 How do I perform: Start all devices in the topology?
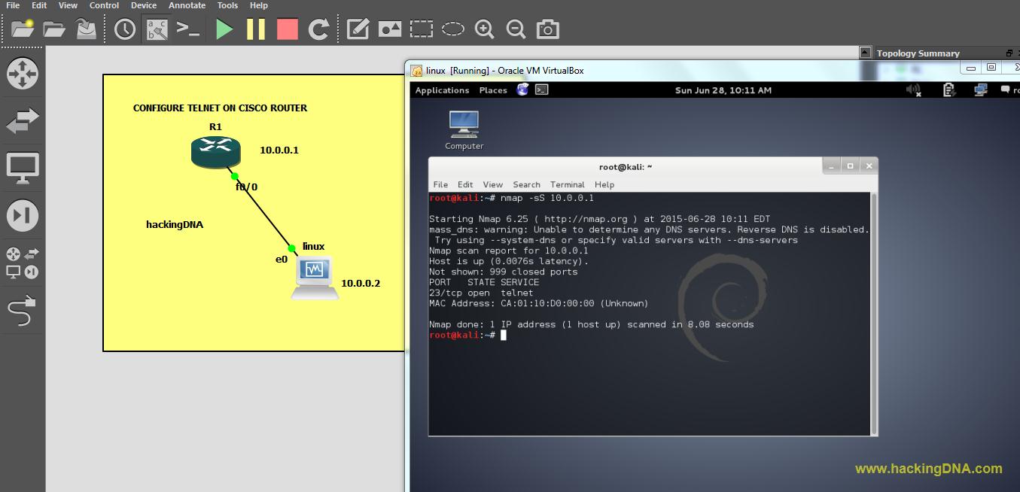click(x=223, y=29)
